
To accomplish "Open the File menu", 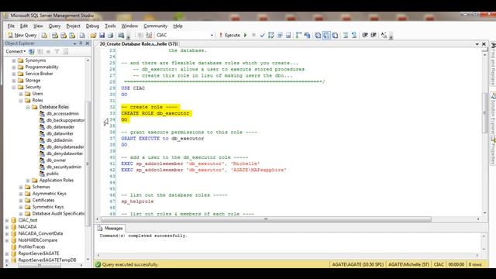I will coord(11,26).
